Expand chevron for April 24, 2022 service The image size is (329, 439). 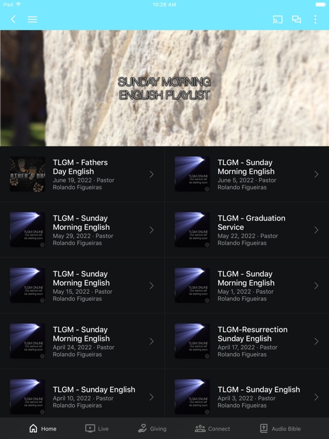pos(151,341)
